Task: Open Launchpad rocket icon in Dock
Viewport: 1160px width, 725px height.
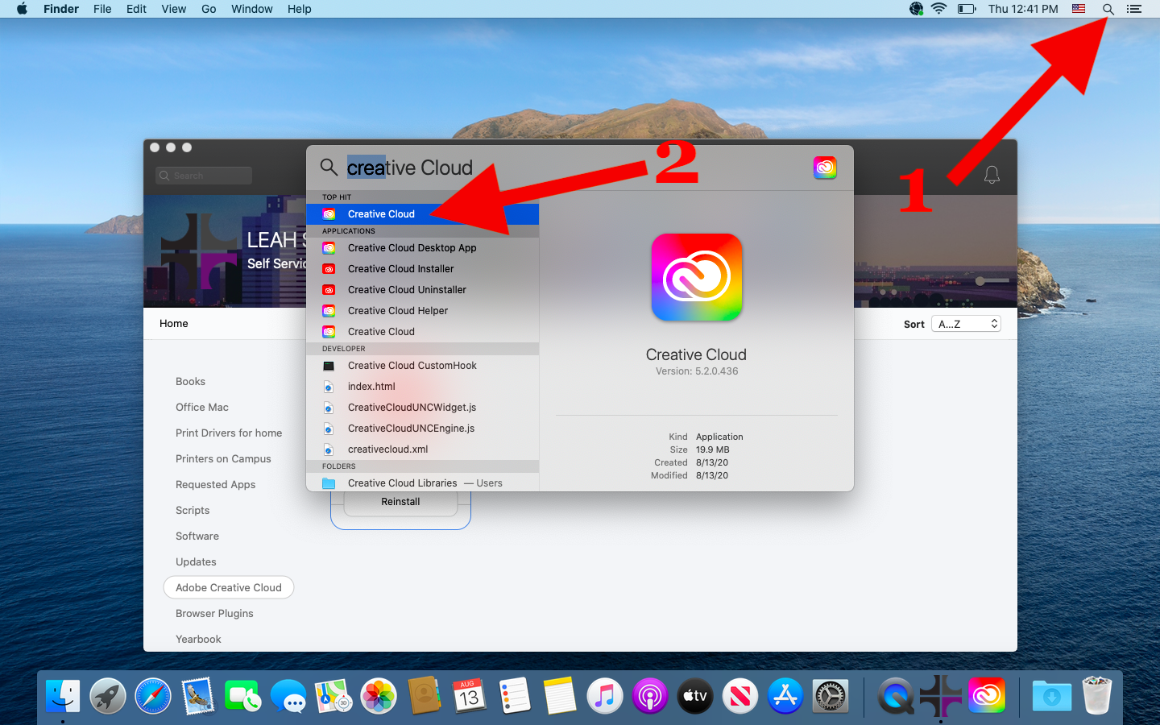Action: pos(108,696)
